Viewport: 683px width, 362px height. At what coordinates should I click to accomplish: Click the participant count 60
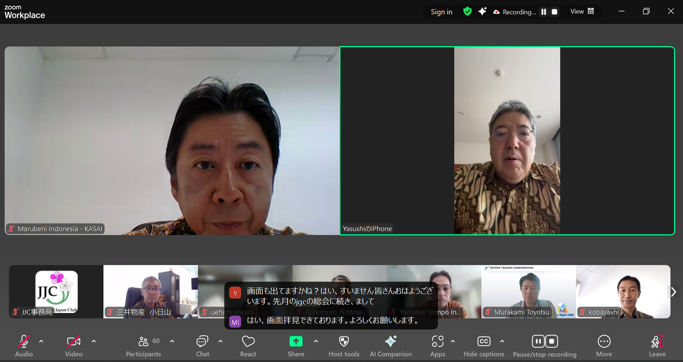[156, 341]
